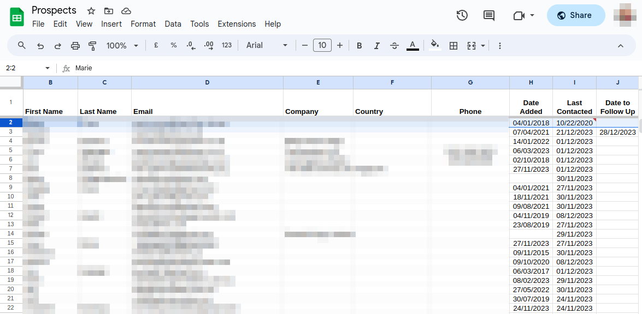Screen dimensions: 642x314
Task: Select column D header
Action: pyautogui.click(x=207, y=82)
